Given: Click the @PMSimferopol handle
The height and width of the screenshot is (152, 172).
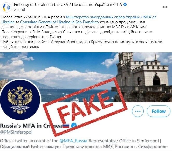Looking at the screenshot, I should (16, 132).
